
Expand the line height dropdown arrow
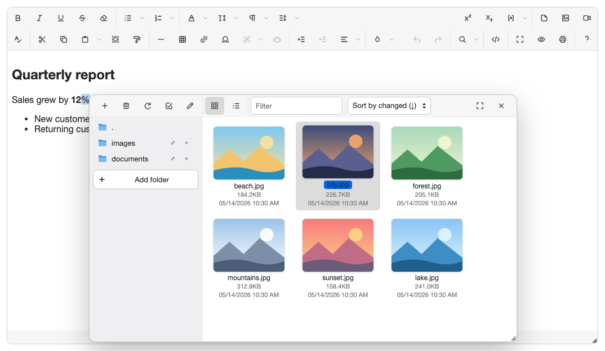coord(297,18)
